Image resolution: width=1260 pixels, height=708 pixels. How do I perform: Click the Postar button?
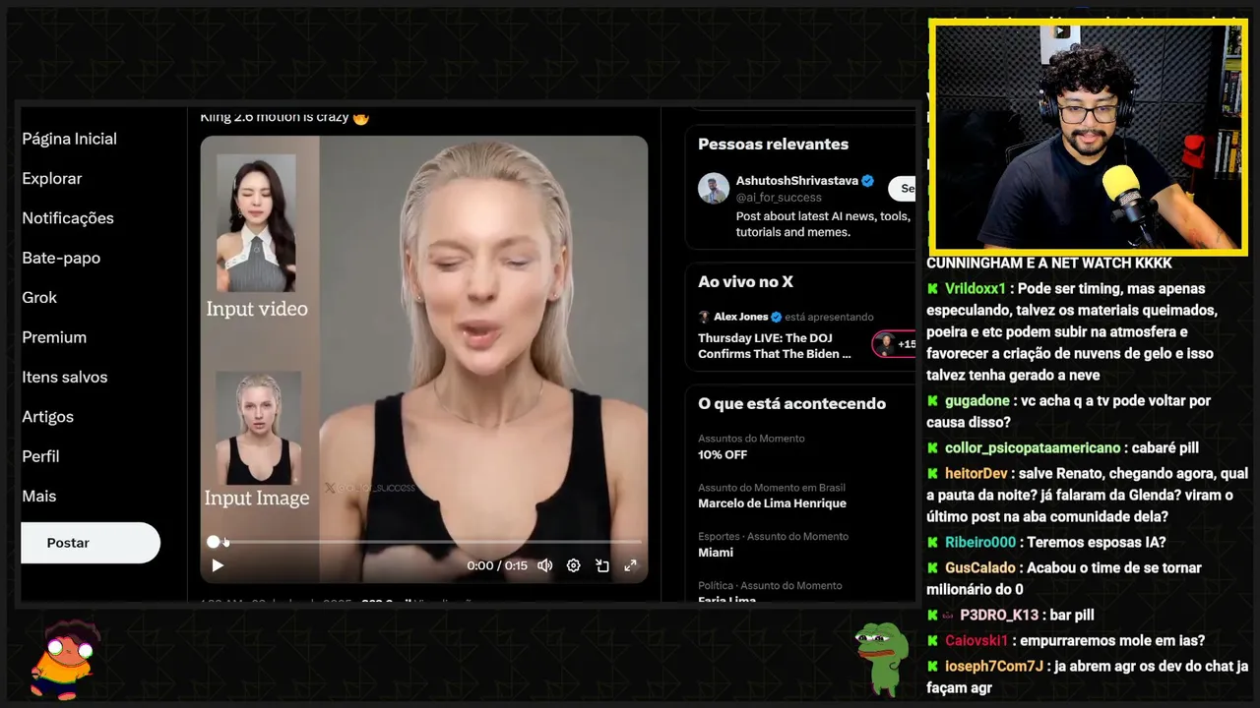click(90, 543)
